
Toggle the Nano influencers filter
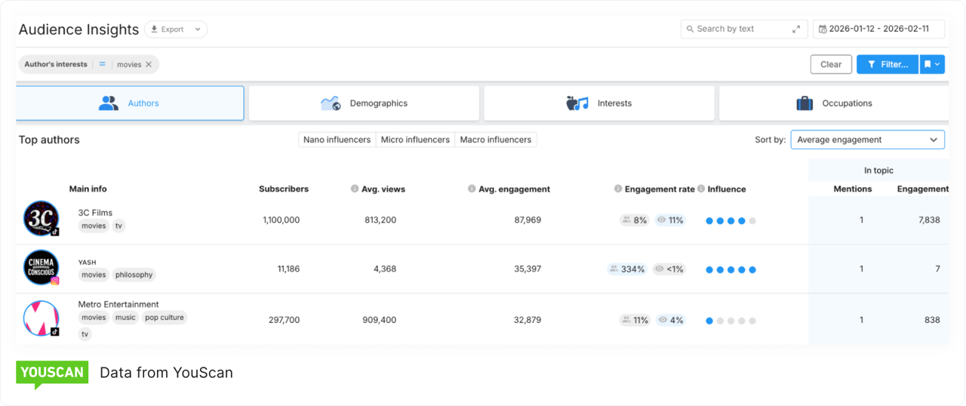point(337,140)
